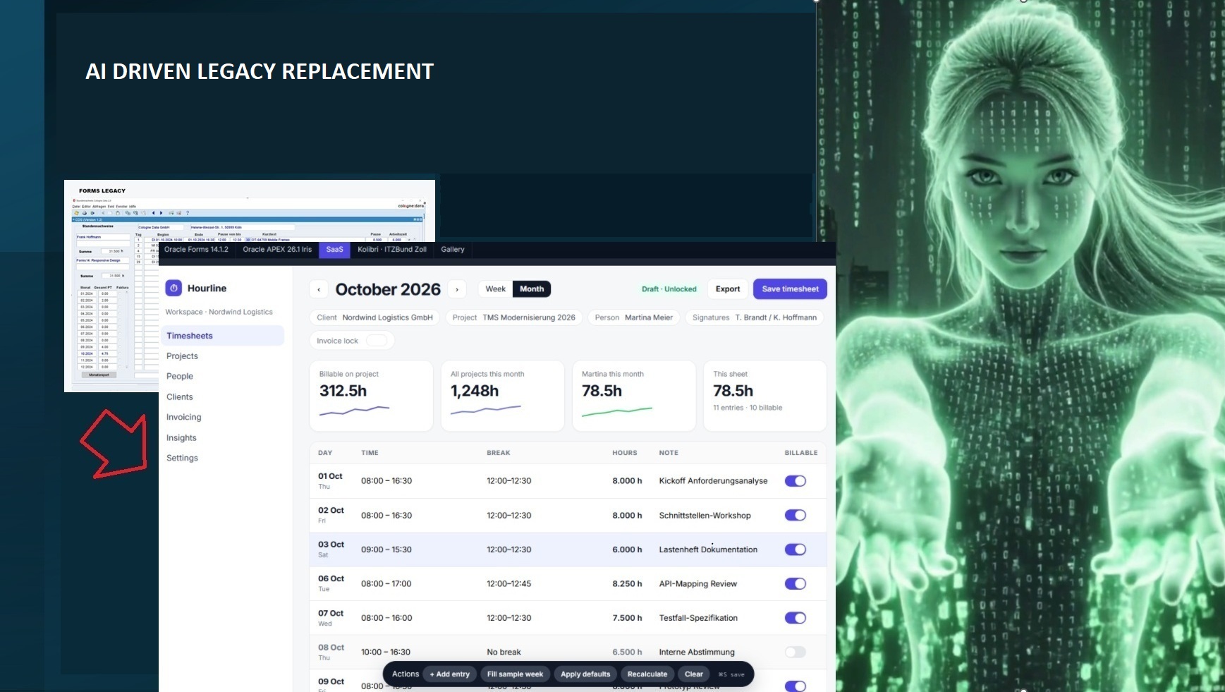Click the Fill sample week action
Screen dimensions: 1225x692
click(515, 674)
